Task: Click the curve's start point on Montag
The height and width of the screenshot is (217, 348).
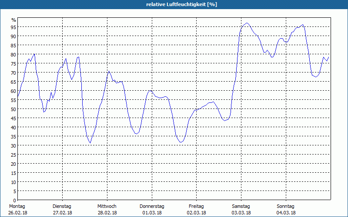Action: (x=18, y=96)
